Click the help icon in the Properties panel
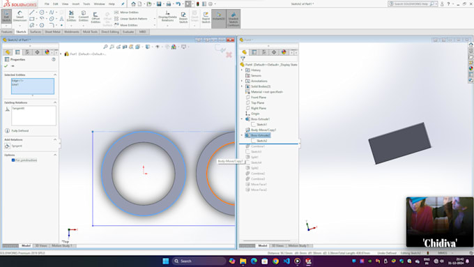Screen dimensions: 474x267 pyautogui.click(x=54, y=59)
